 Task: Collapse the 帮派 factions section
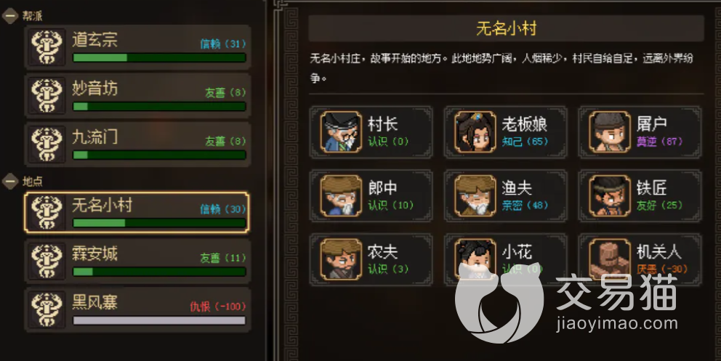click(10, 16)
